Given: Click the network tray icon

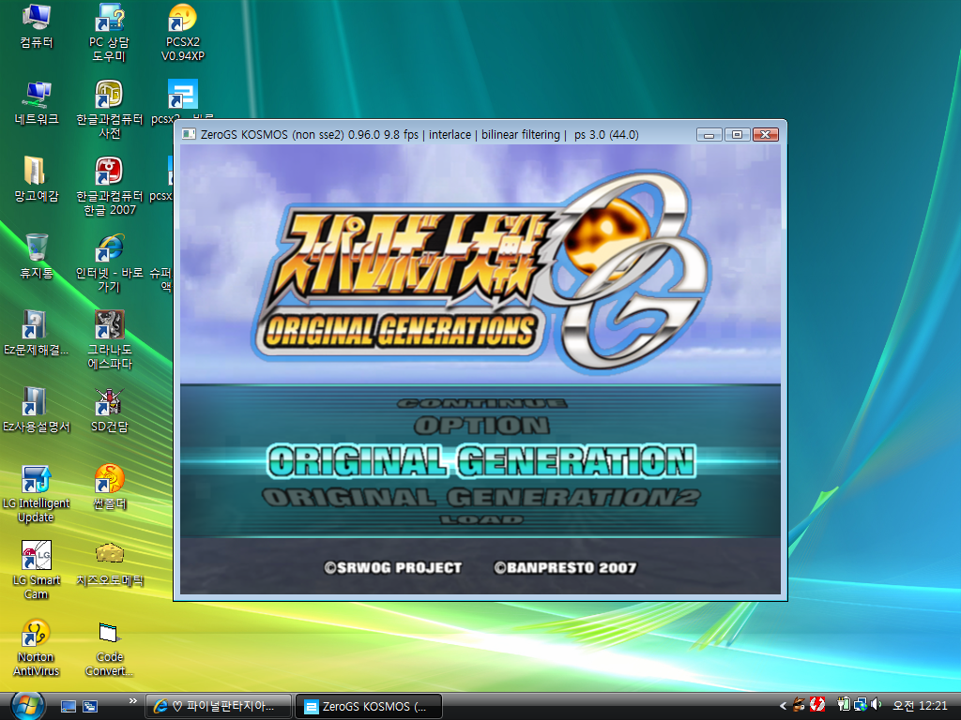Looking at the screenshot, I should click(860, 705).
